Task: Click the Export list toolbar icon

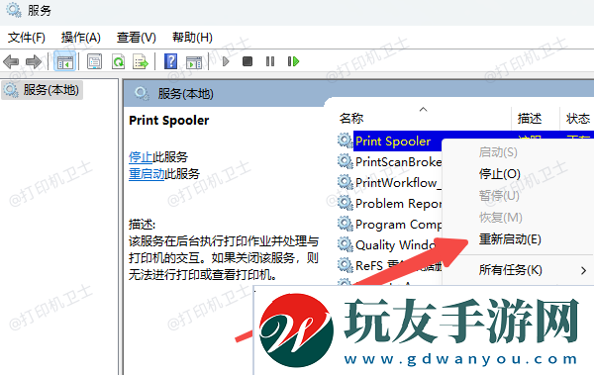Action: (141, 61)
